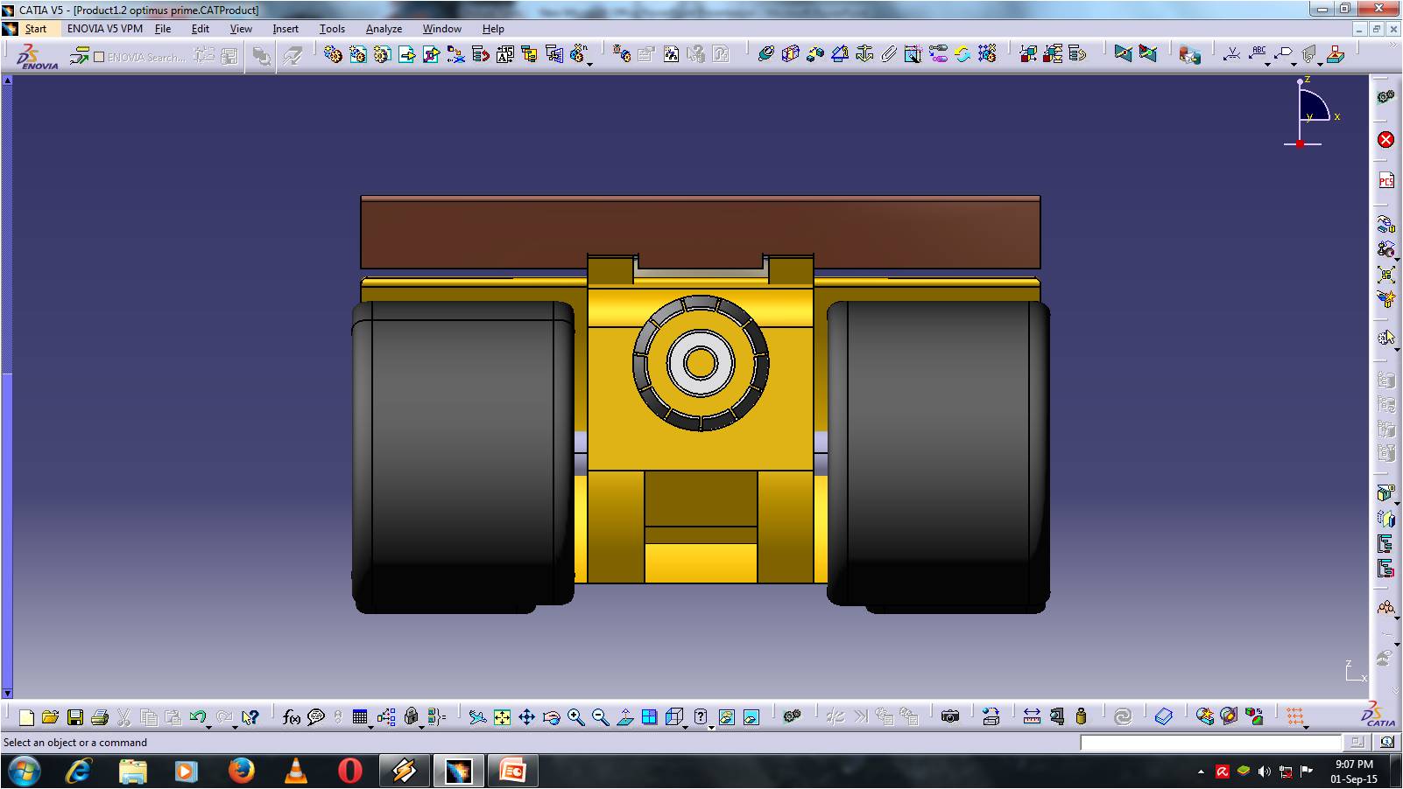The height and width of the screenshot is (789, 1403).
Task: Click the red X exit icon on right toolbar
Action: (x=1385, y=140)
